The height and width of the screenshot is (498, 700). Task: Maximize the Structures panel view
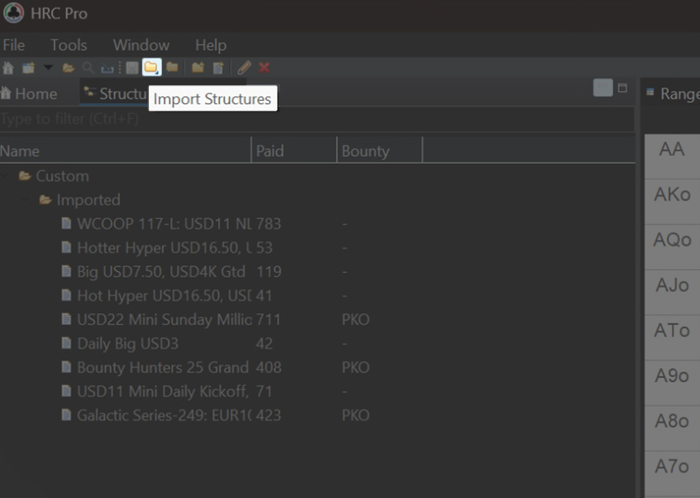pyautogui.click(x=622, y=88)
